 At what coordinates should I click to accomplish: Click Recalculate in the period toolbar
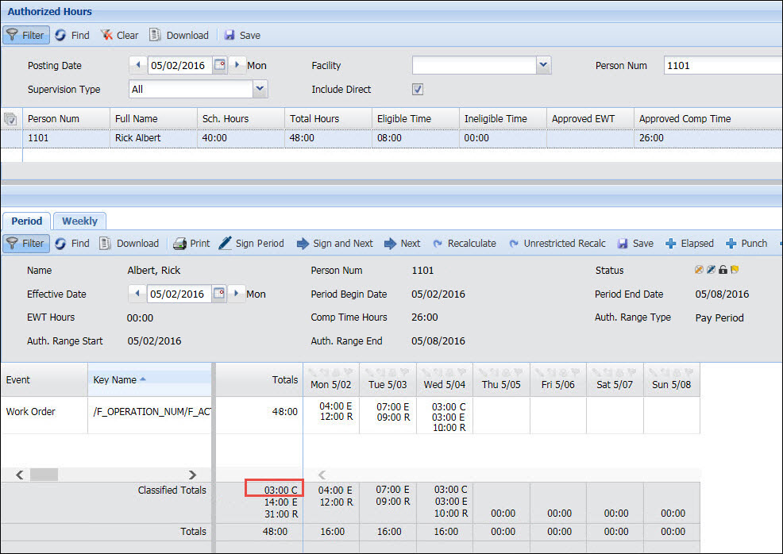tap(465, 244)
